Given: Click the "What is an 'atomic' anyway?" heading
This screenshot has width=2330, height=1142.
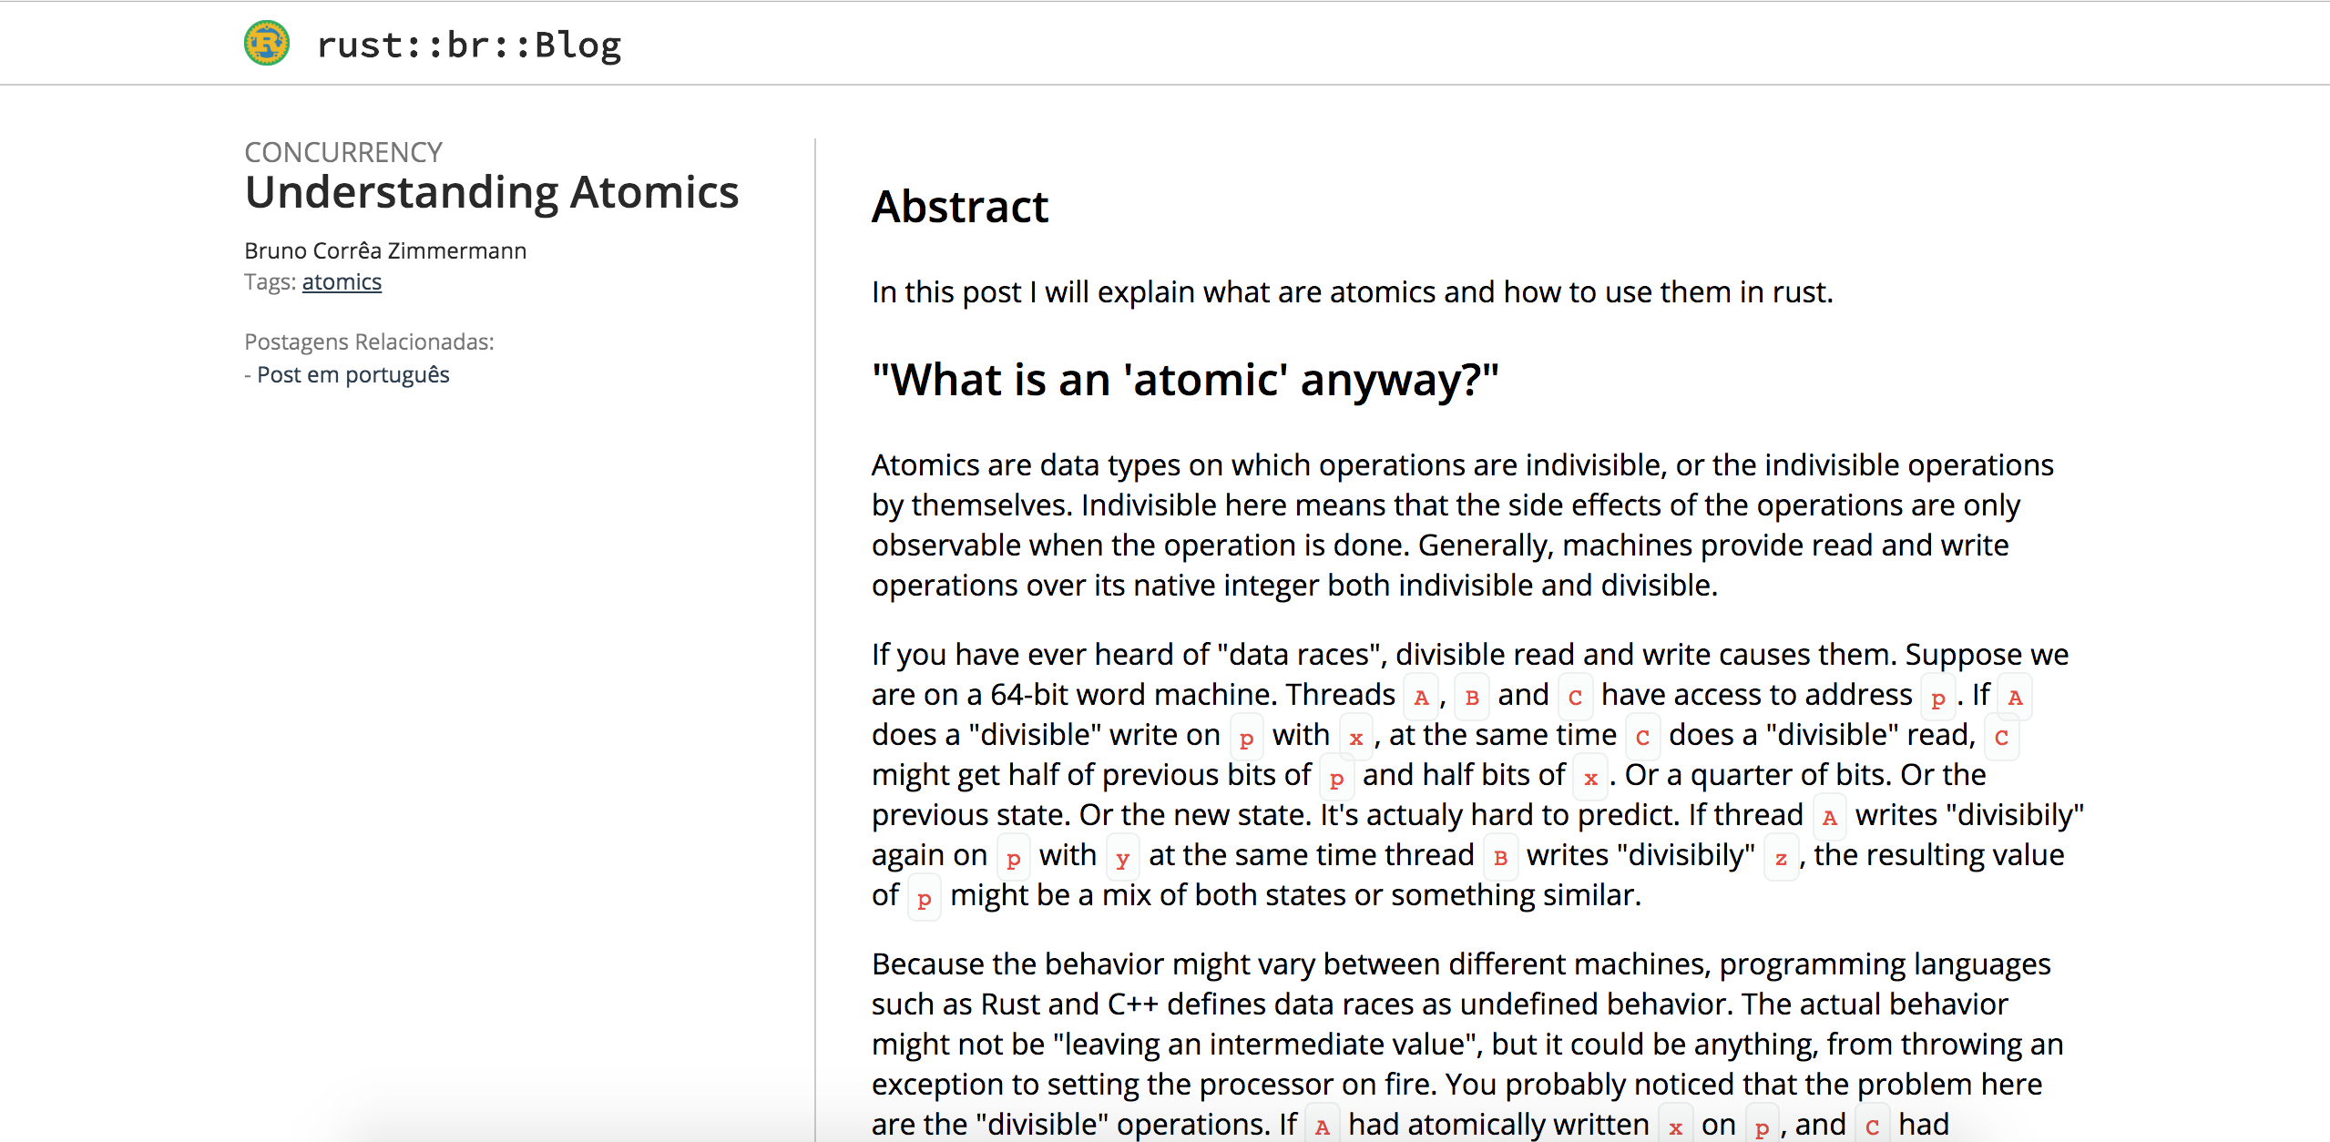Looking at the screenshot, I should point(1185,380).
